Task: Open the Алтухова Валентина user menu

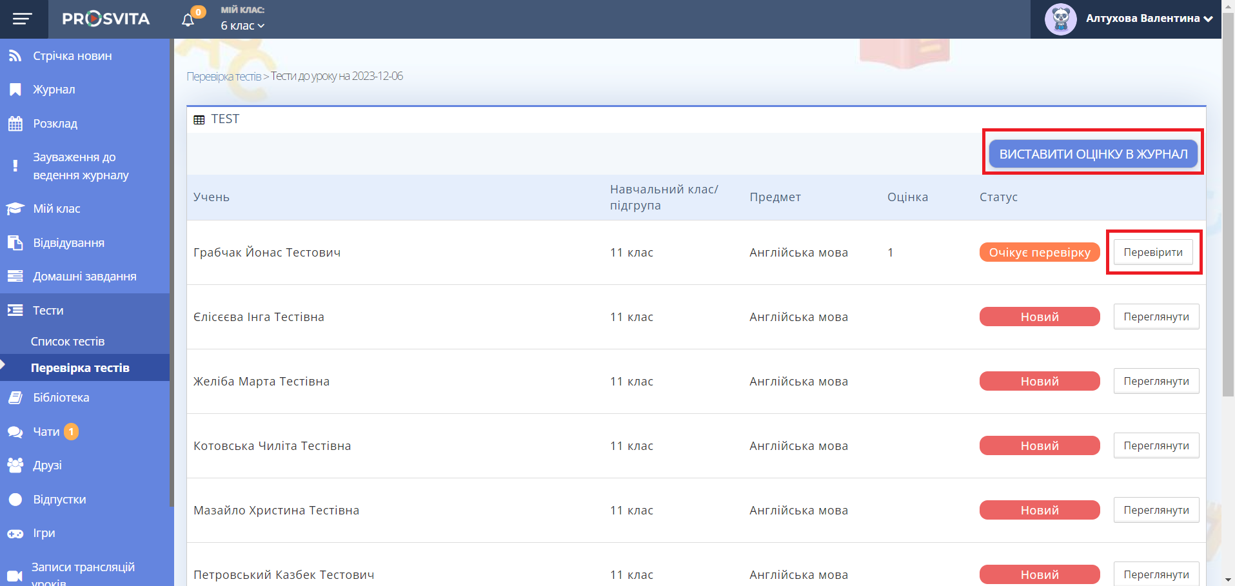Action: pos(1149,19)
